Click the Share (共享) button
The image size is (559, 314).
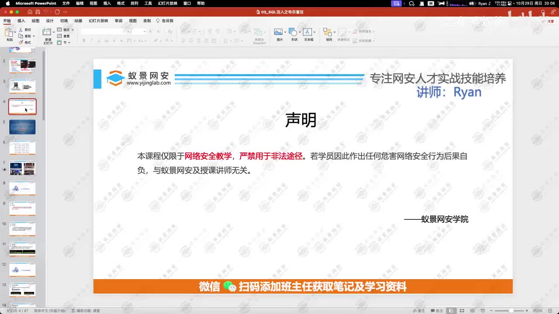click(548, 20)
